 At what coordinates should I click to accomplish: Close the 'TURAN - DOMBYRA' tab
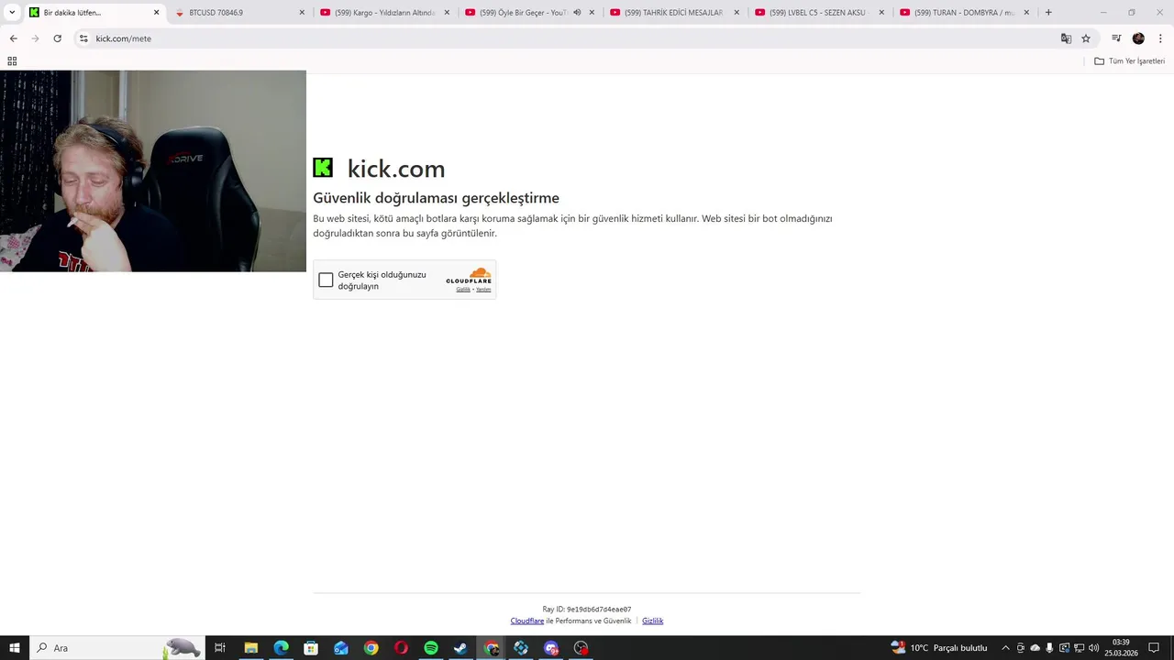(1026, 13)
